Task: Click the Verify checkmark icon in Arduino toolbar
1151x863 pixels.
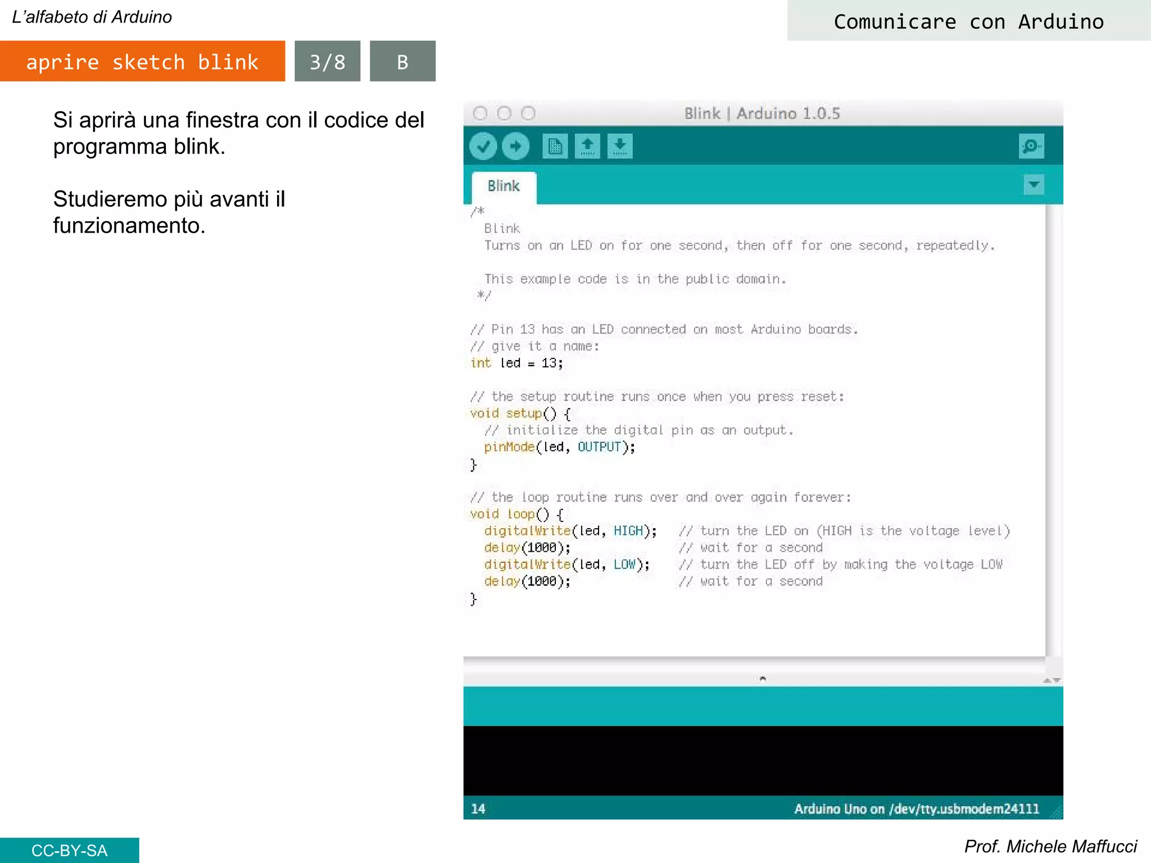Action: pyautogui.click(x=483, y=147)
